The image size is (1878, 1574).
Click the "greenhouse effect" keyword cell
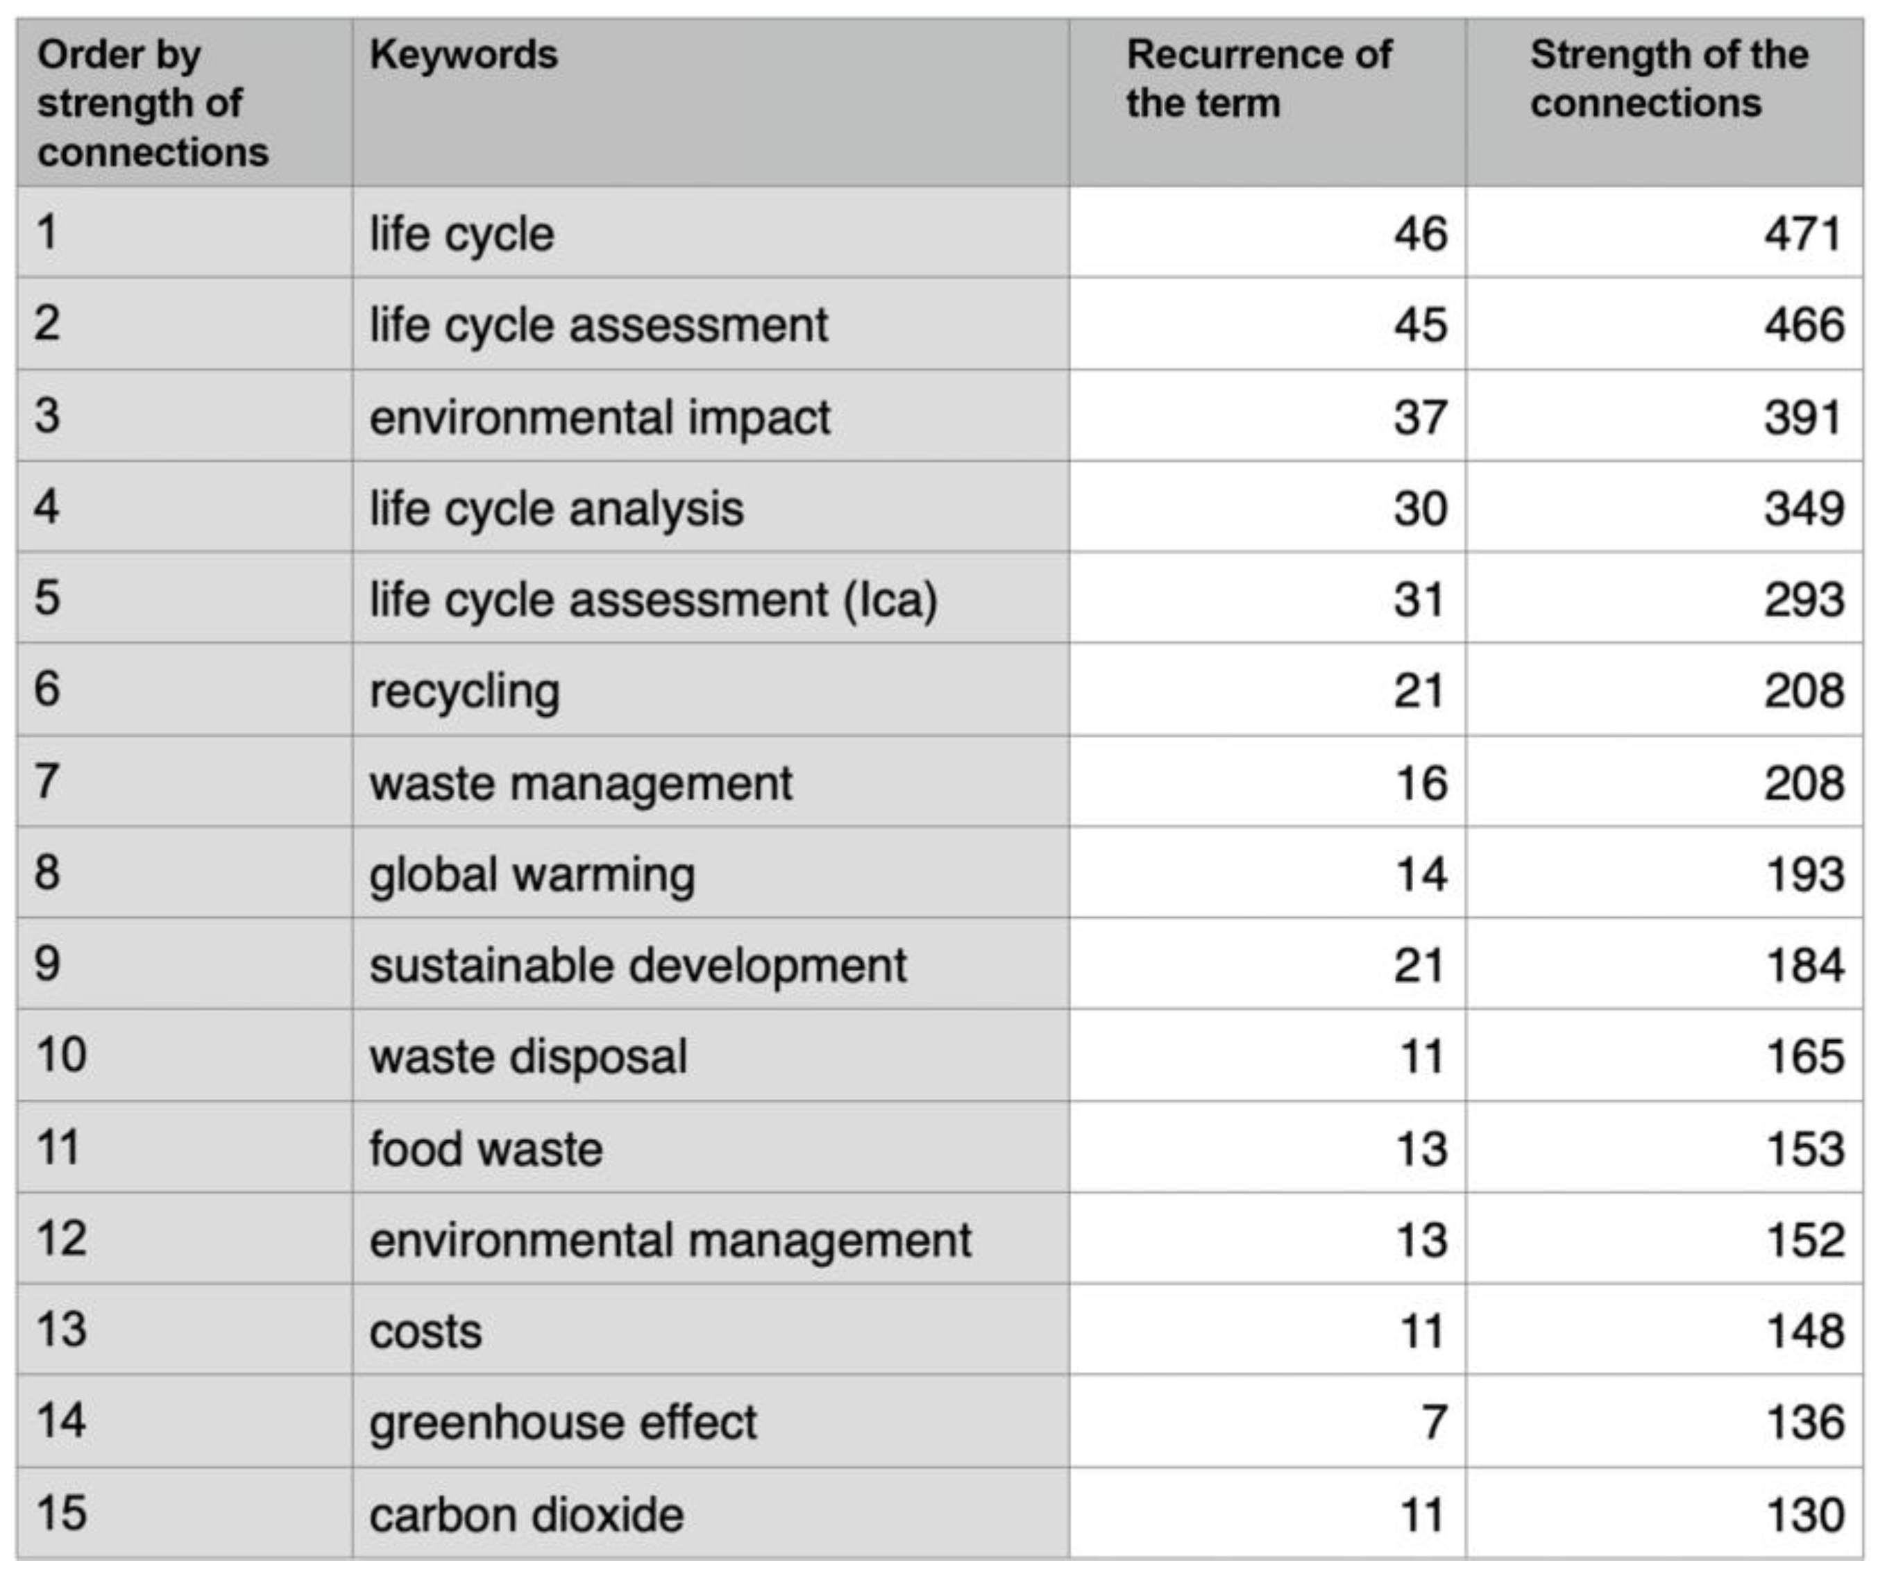click(x=563, y=1423)
